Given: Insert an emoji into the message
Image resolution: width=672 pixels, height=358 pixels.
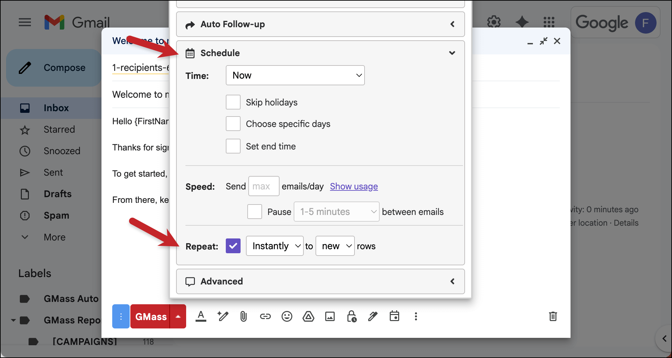Looking at the screenshot, I should point(287,316).
